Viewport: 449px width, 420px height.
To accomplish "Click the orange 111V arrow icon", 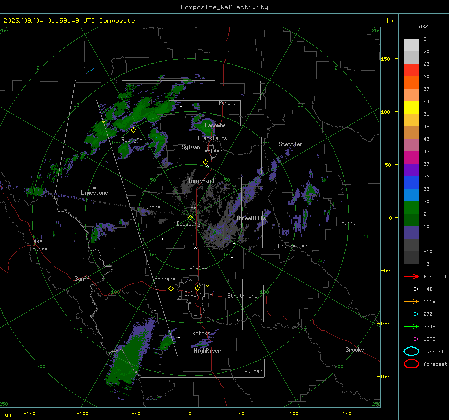I will click(x=411, y=301).
